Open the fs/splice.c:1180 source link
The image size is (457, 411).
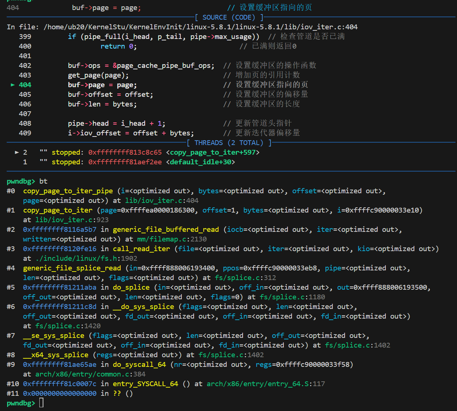[292, 297]
